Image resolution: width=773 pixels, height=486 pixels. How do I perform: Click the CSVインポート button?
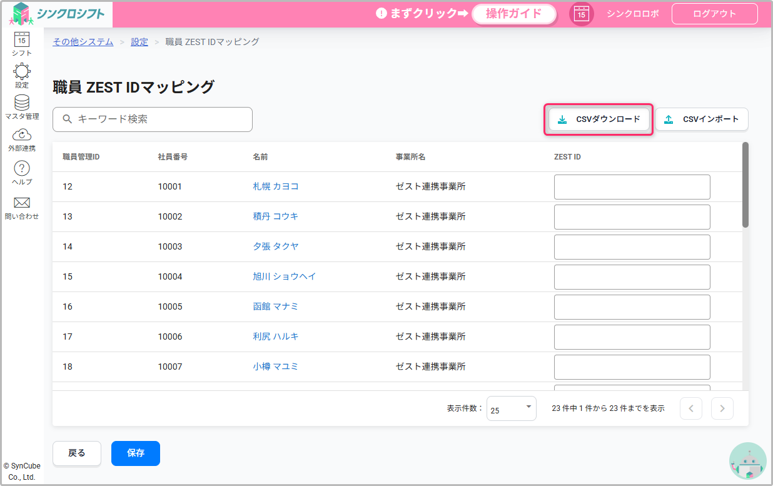(x=701, y=119)
